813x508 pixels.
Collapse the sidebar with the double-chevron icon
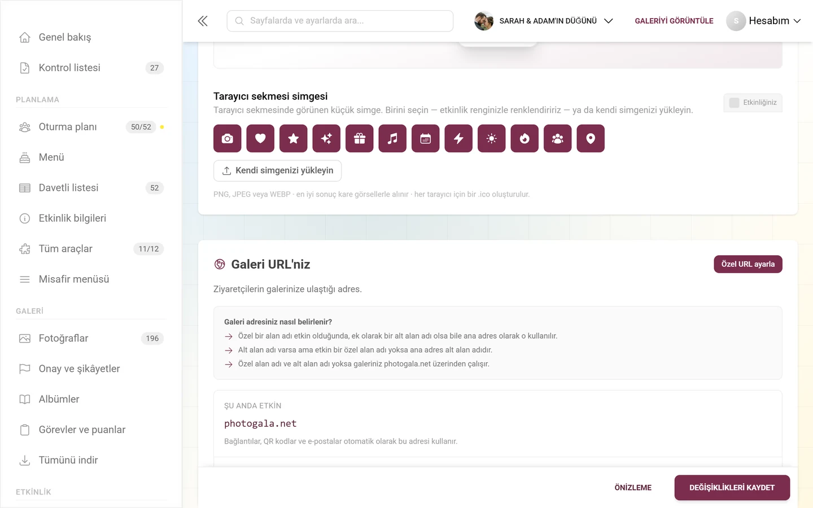pos(203,21)
